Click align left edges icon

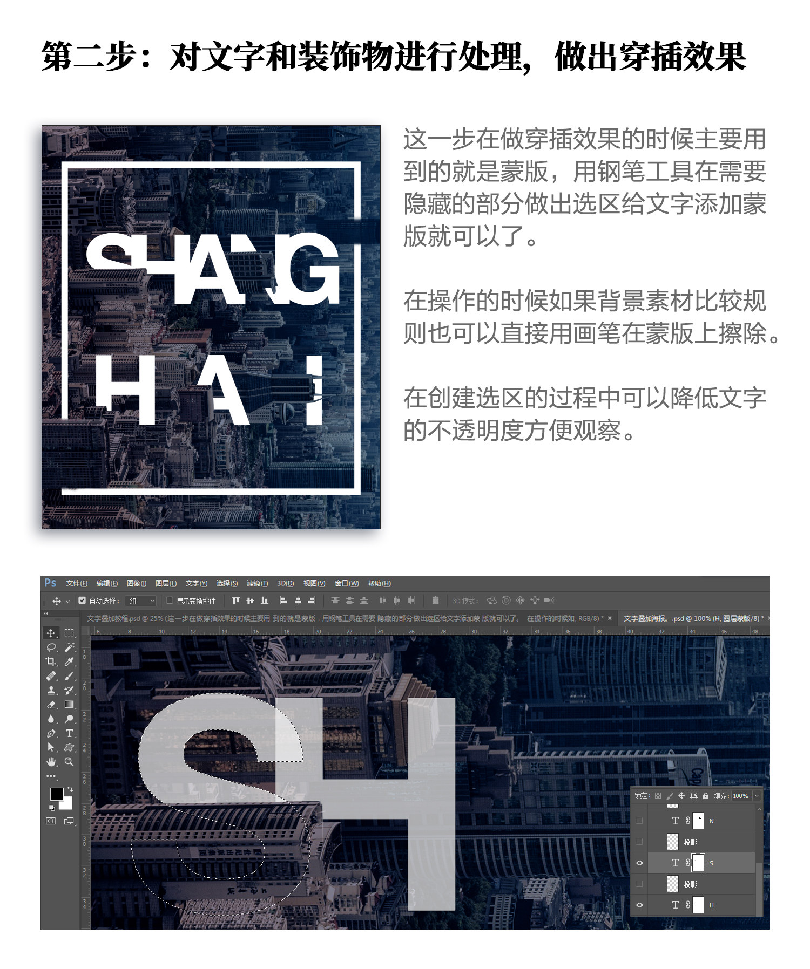coord(283,600)
